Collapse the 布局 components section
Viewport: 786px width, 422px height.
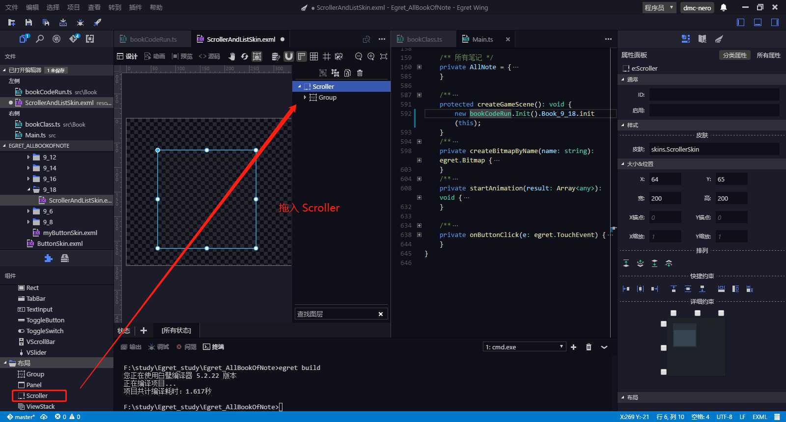click(x=5, y=363)
